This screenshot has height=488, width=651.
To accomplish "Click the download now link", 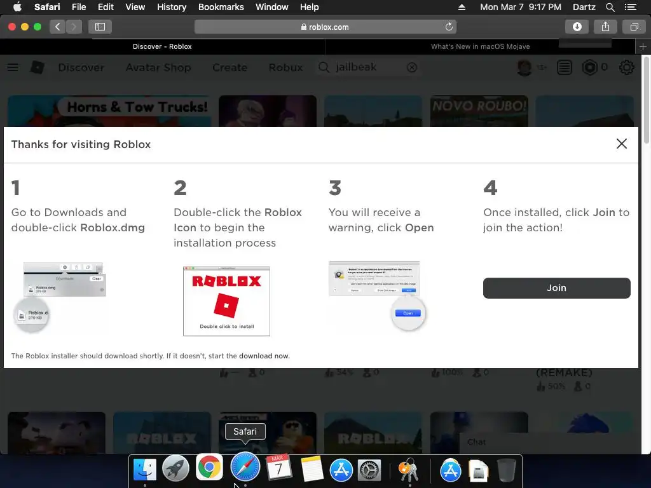I will tap(264, 356).
